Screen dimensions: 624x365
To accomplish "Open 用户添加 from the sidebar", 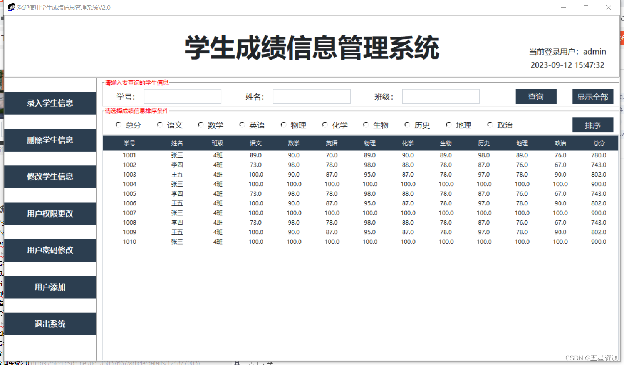I will (50, 287).
